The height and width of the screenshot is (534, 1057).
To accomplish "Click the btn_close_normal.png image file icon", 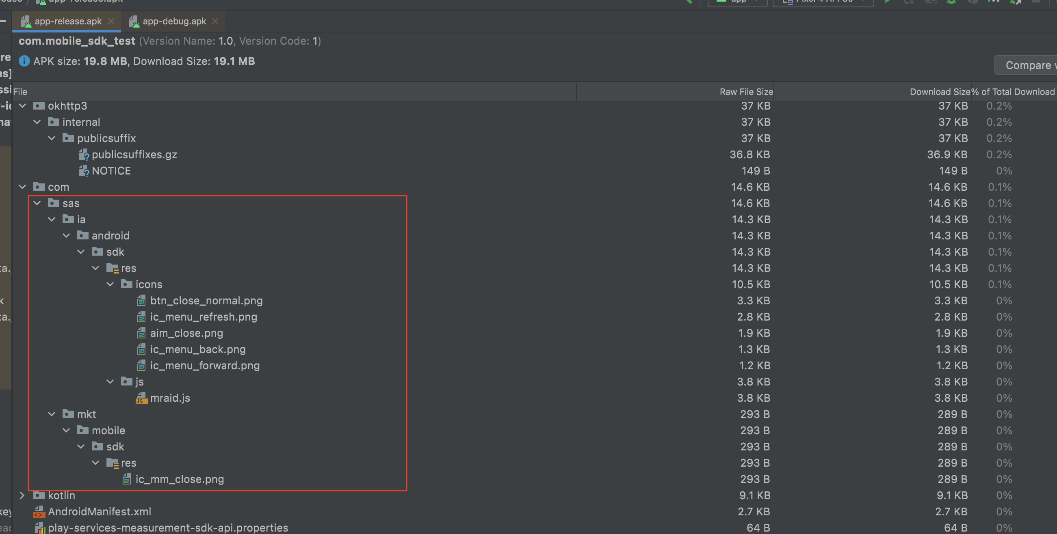I will tap(141, 300).
